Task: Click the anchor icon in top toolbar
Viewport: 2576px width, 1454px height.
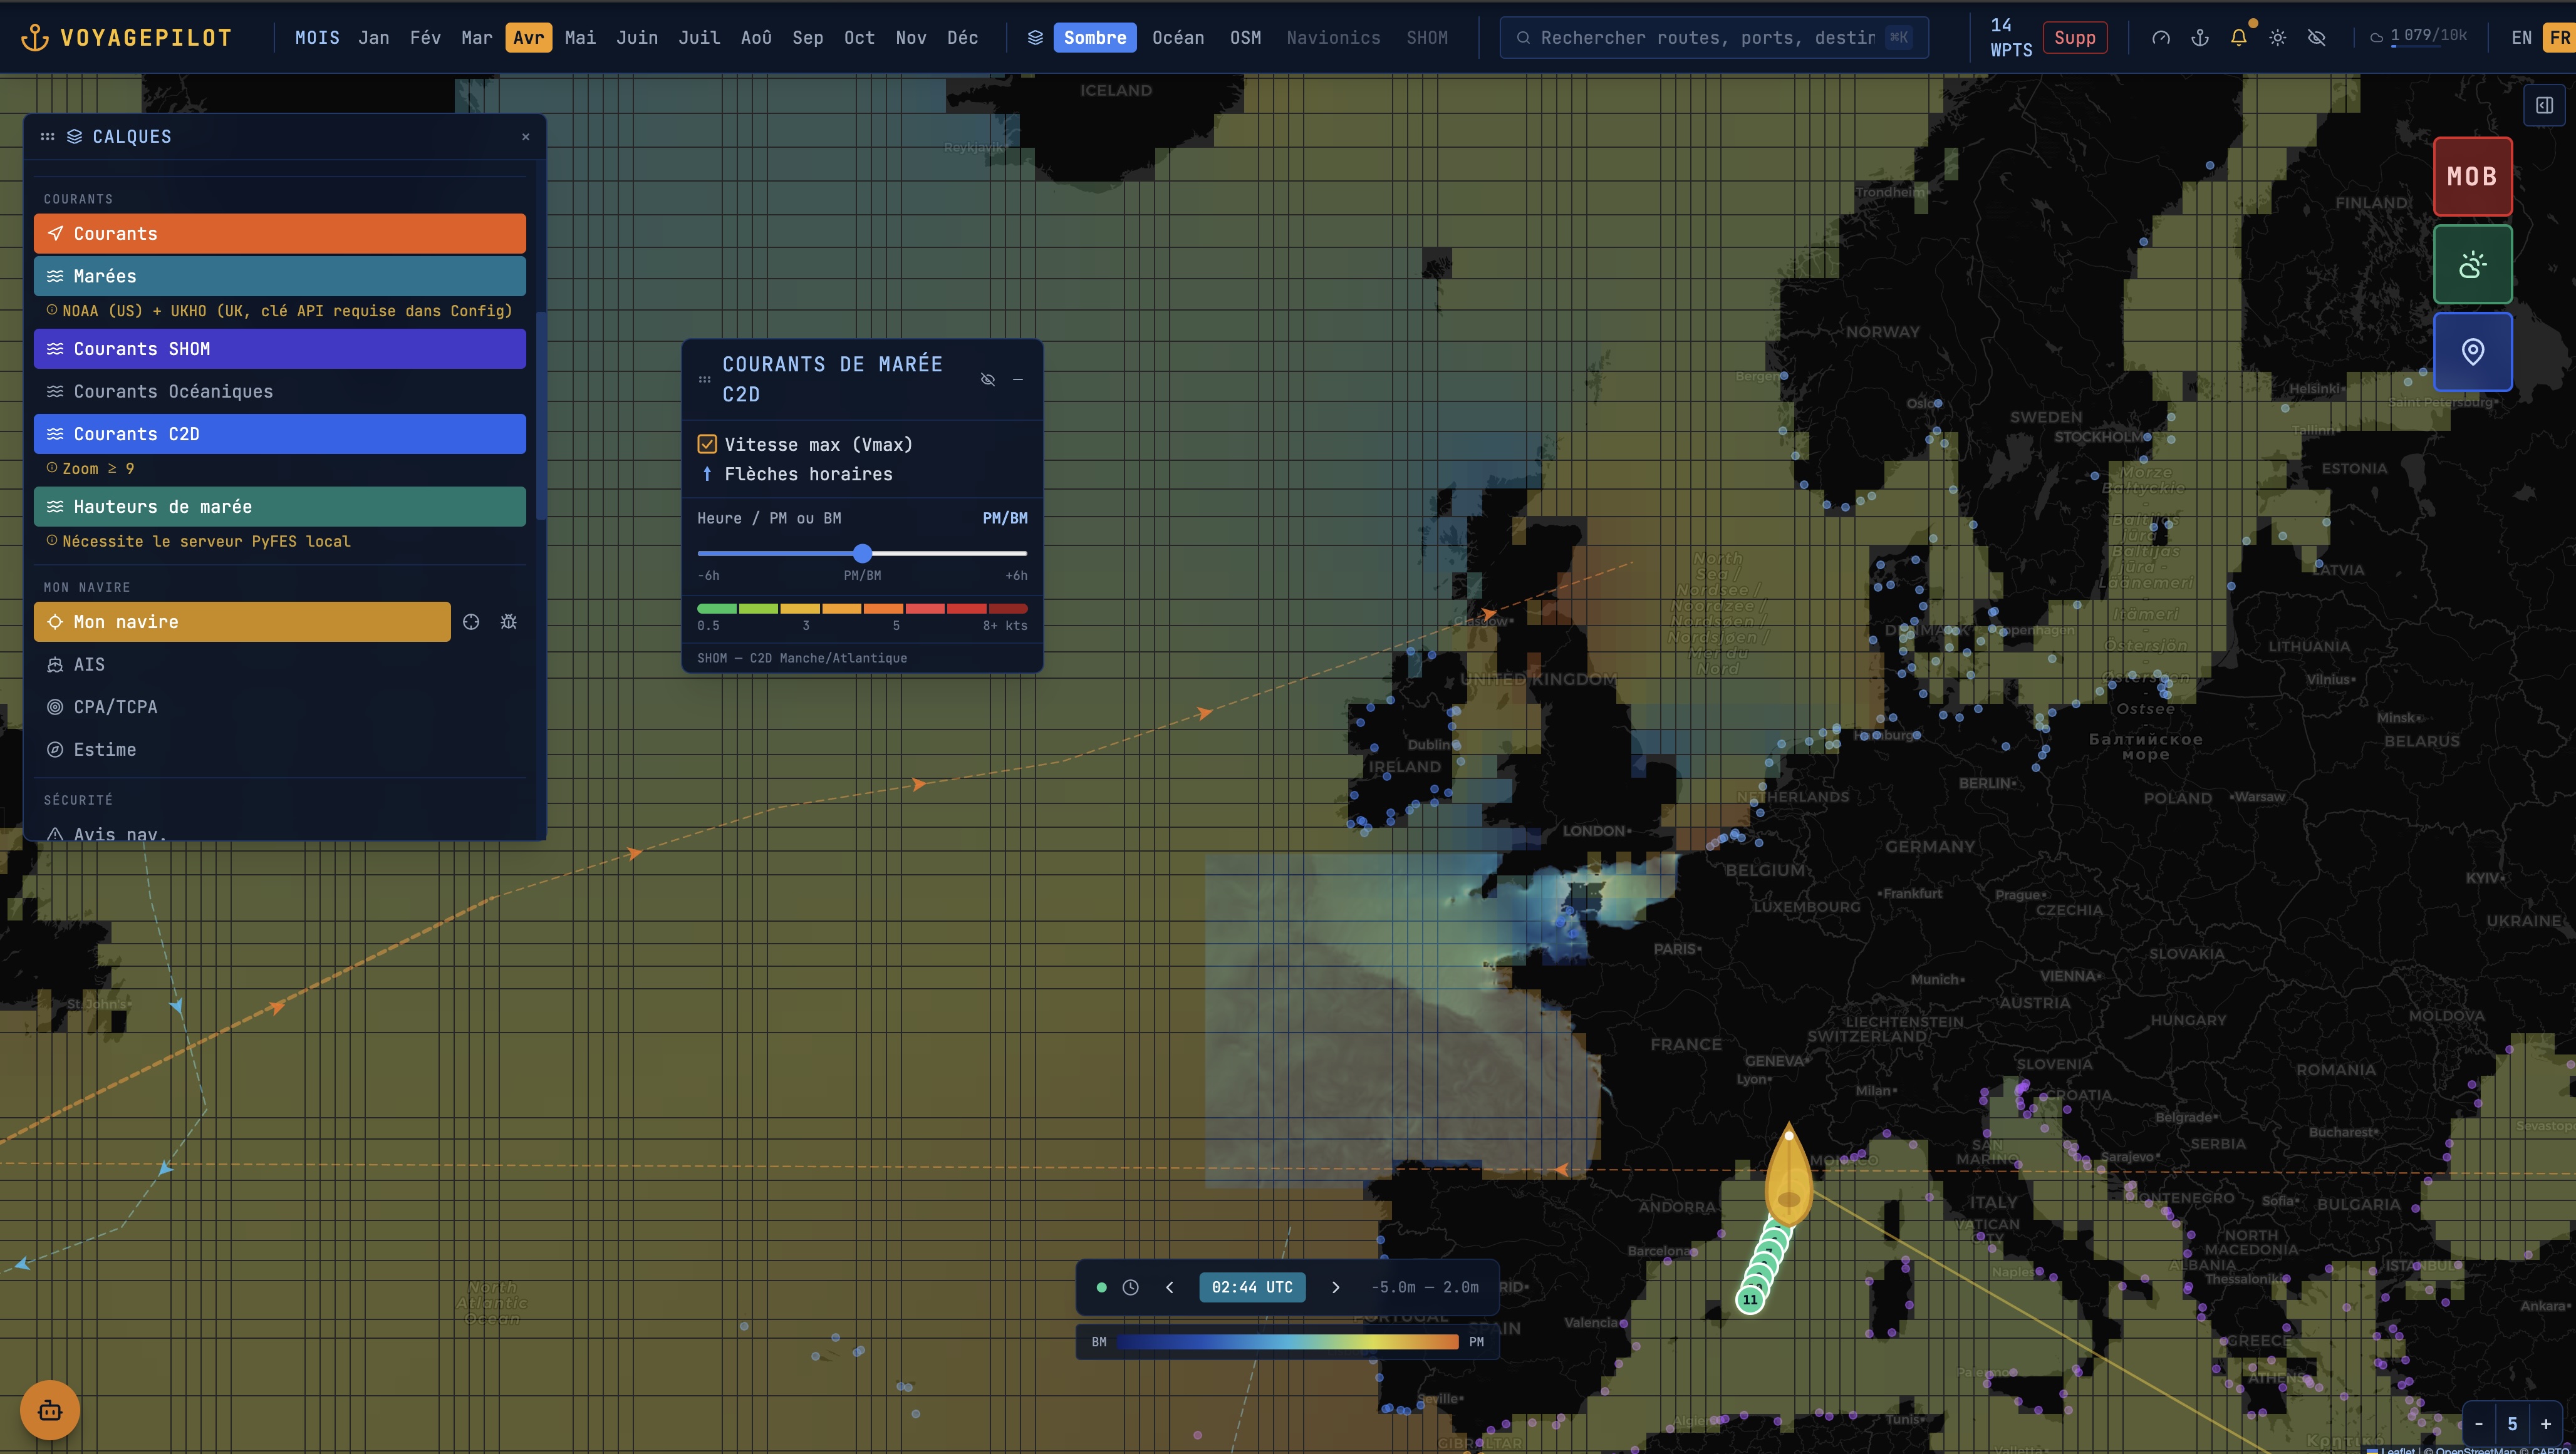Action: coord(2199,38)
